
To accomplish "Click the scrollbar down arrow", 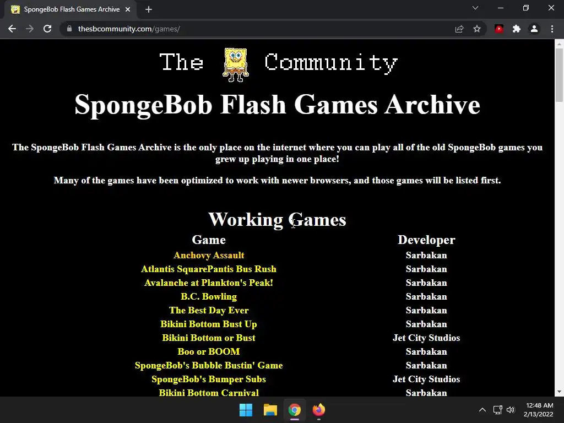I will point(559,392).
